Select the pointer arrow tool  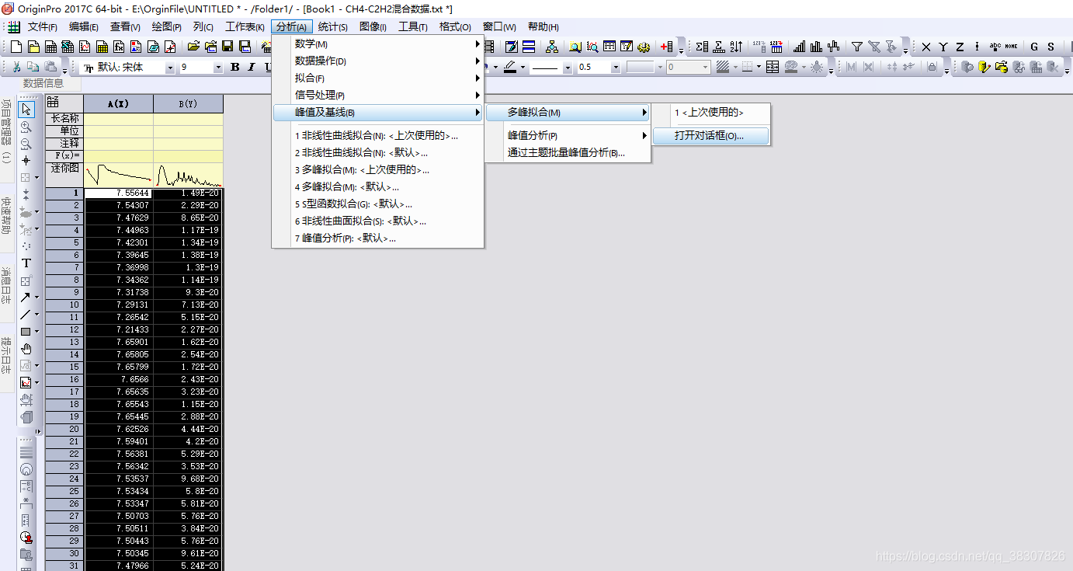pos(26,109)
